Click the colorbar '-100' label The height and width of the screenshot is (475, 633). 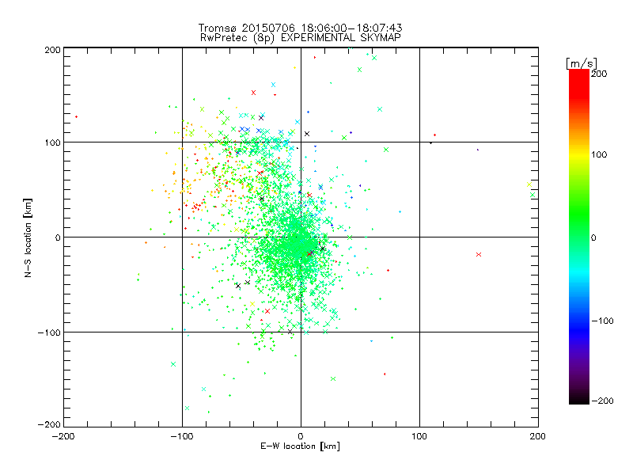point(602,321)
